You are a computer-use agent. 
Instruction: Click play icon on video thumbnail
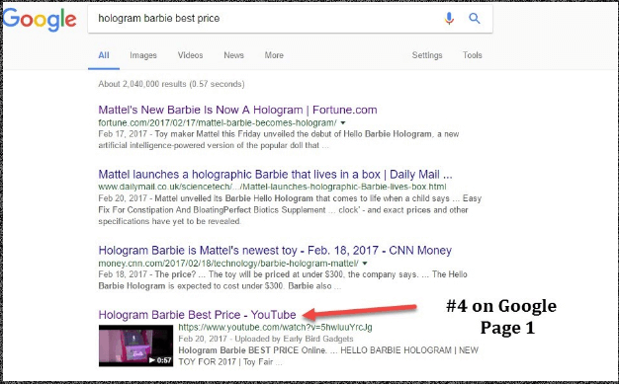[152, 360]
